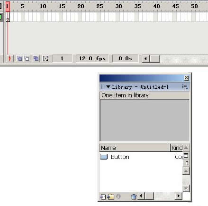The height and width of the screenshot is (206, 208).
Task: Click the Kind column header
Action: click(x=176, y=148)
